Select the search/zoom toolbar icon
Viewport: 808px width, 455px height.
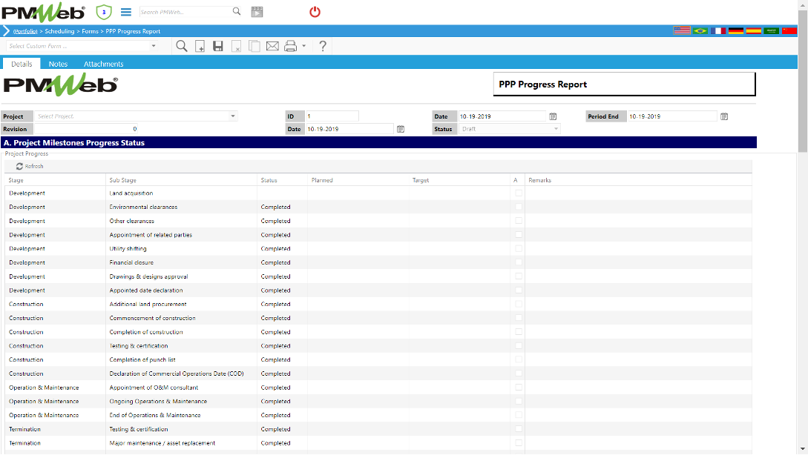pos(182,46)
